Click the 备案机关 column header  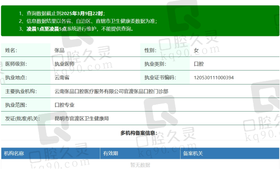point(193,153)
